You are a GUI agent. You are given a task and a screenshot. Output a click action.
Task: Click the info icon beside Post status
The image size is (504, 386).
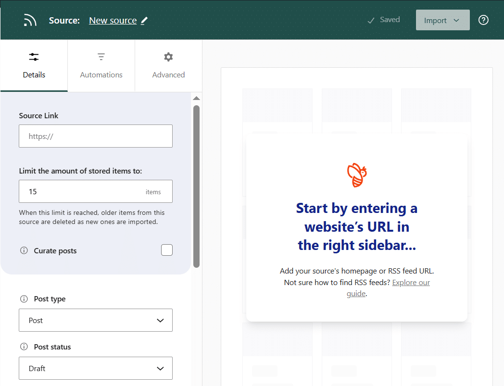click(24, 347)
